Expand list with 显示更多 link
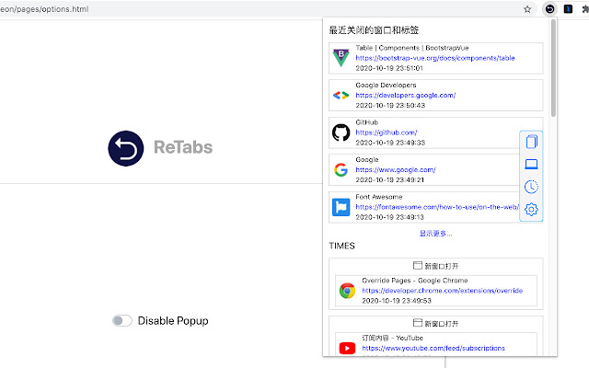This screenshot has height=368, width=589. click(x=435, y=234)
